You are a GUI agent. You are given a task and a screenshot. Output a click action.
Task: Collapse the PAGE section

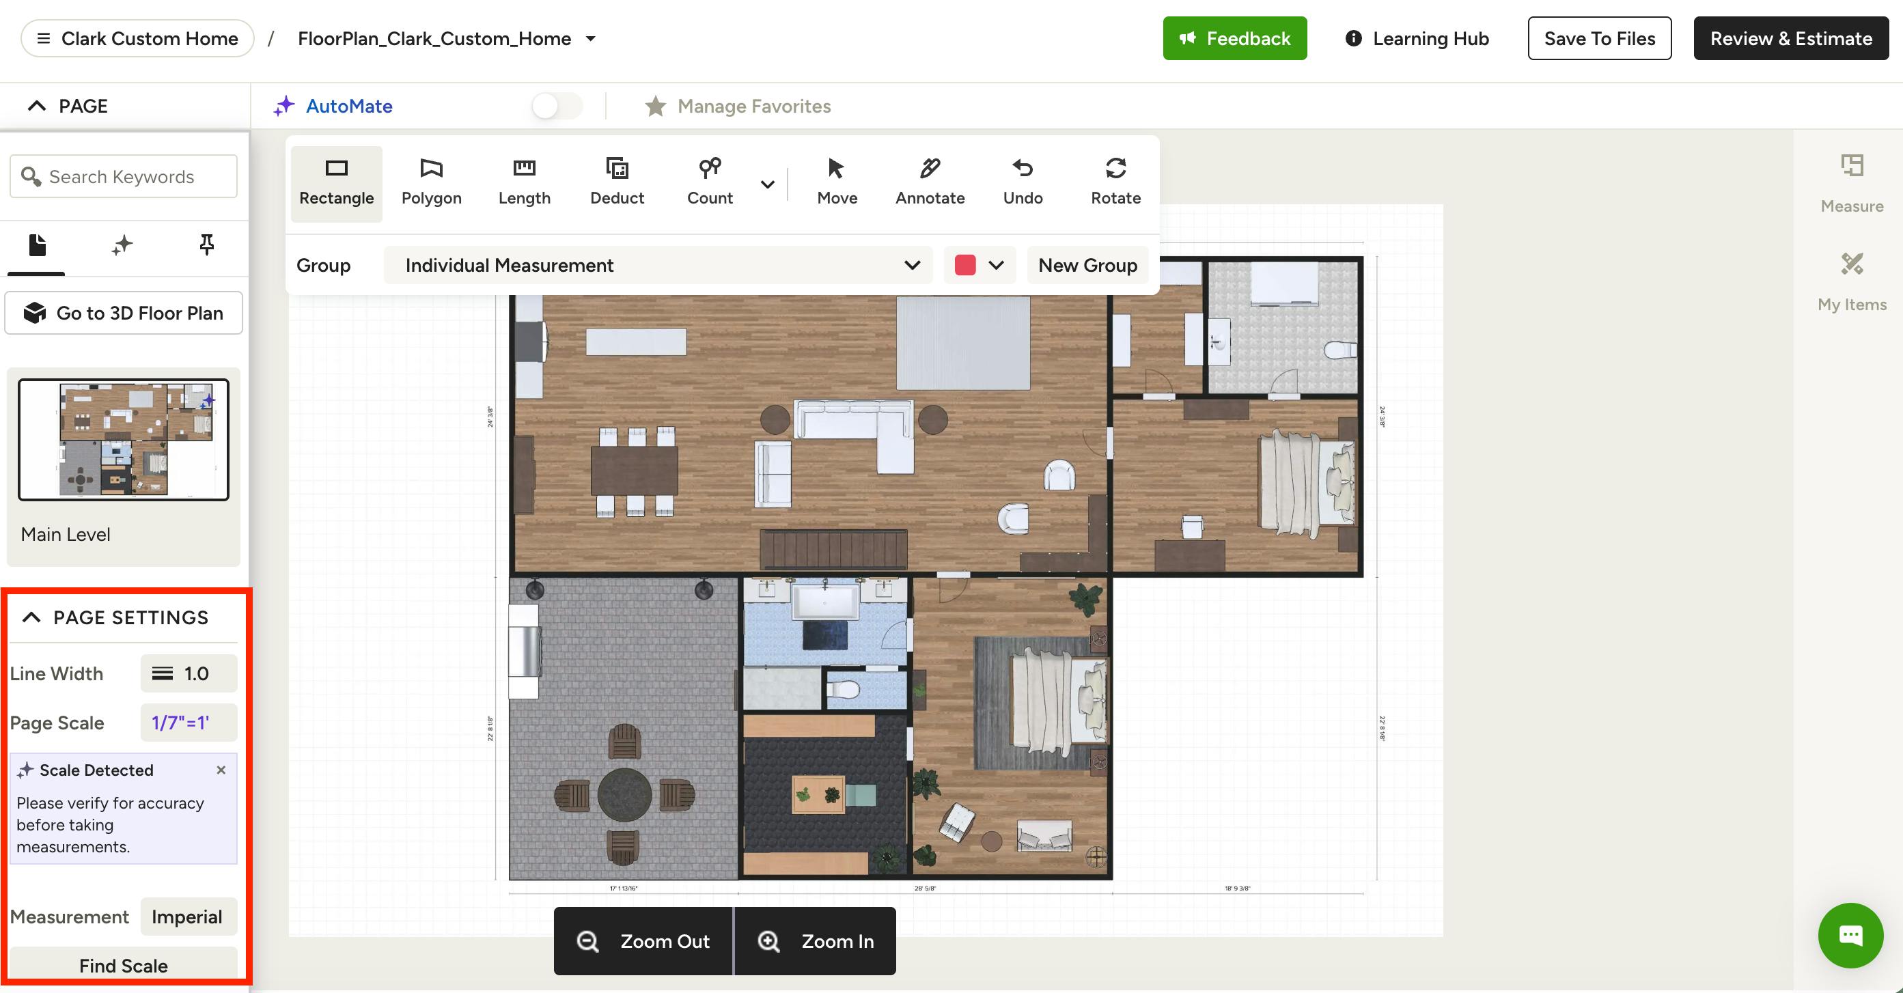click(x=36, y=107)
